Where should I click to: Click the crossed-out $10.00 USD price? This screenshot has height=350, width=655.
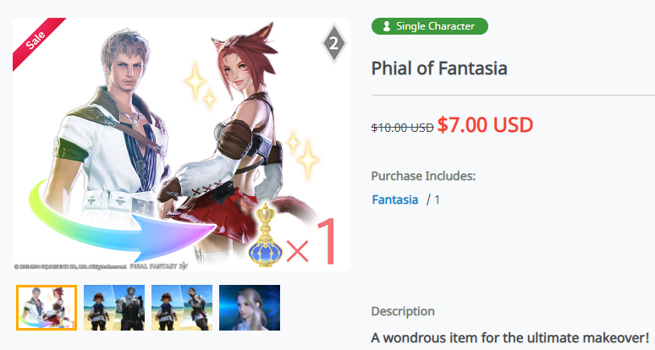pos(402,127)
